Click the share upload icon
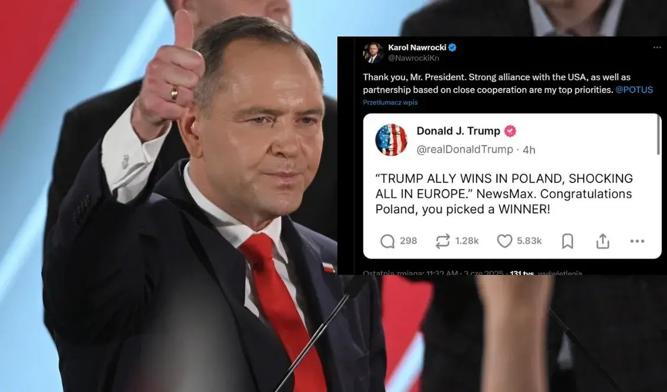Image resolution: width=667 pixels, height=392 pixels. tap(603, 241)
